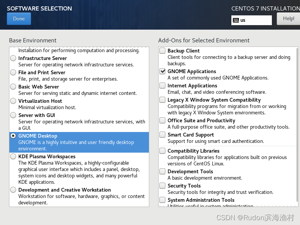Click 'Security tools for integrity and trust verification.'

(220, 192)
